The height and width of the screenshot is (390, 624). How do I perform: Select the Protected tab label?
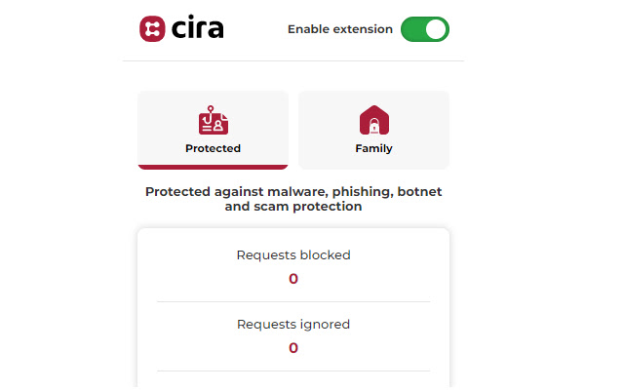click(213, 149)
